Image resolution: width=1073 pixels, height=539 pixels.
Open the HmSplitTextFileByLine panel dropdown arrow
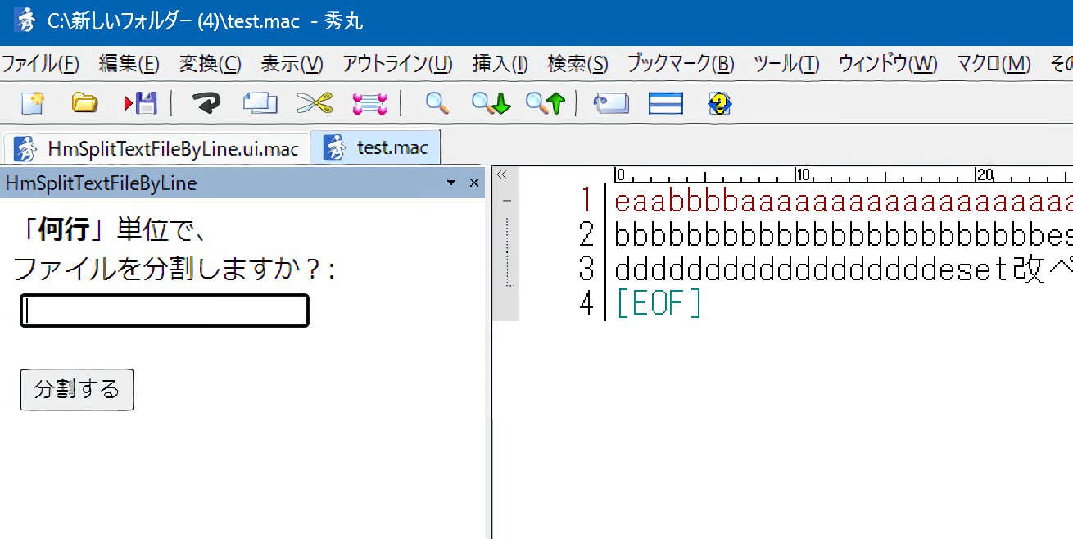(450, 183)
